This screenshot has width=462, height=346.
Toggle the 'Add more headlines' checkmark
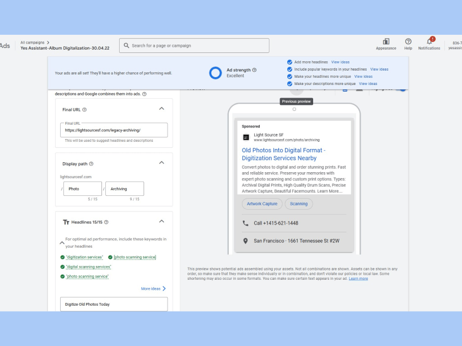[x=289, y=62]
